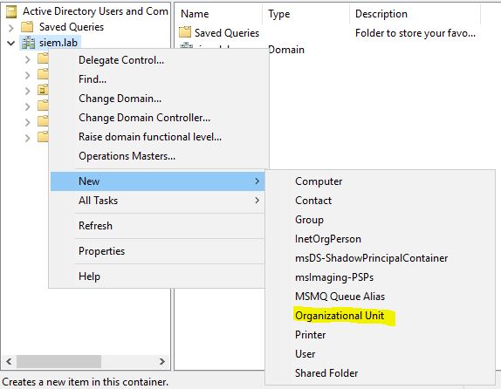The width and height of the screenshot is (501, 389).
Task: Click the right arrow of tree pane scrollbar
Action: click(162, 362)
